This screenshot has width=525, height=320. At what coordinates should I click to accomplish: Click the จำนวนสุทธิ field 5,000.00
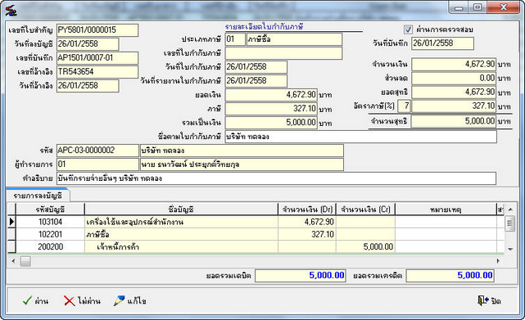click(x=454, y=121)
